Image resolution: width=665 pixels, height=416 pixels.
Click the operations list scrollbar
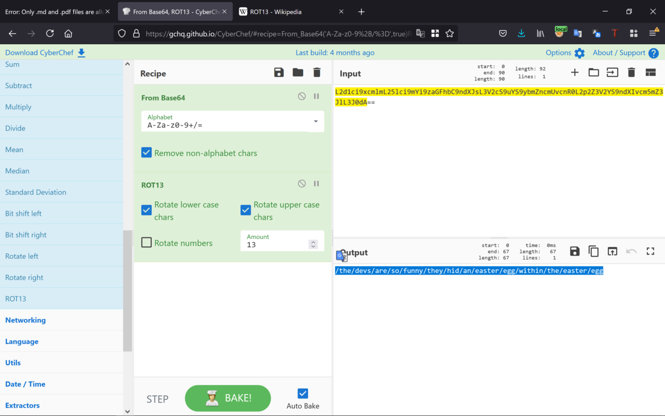[127, 291]
